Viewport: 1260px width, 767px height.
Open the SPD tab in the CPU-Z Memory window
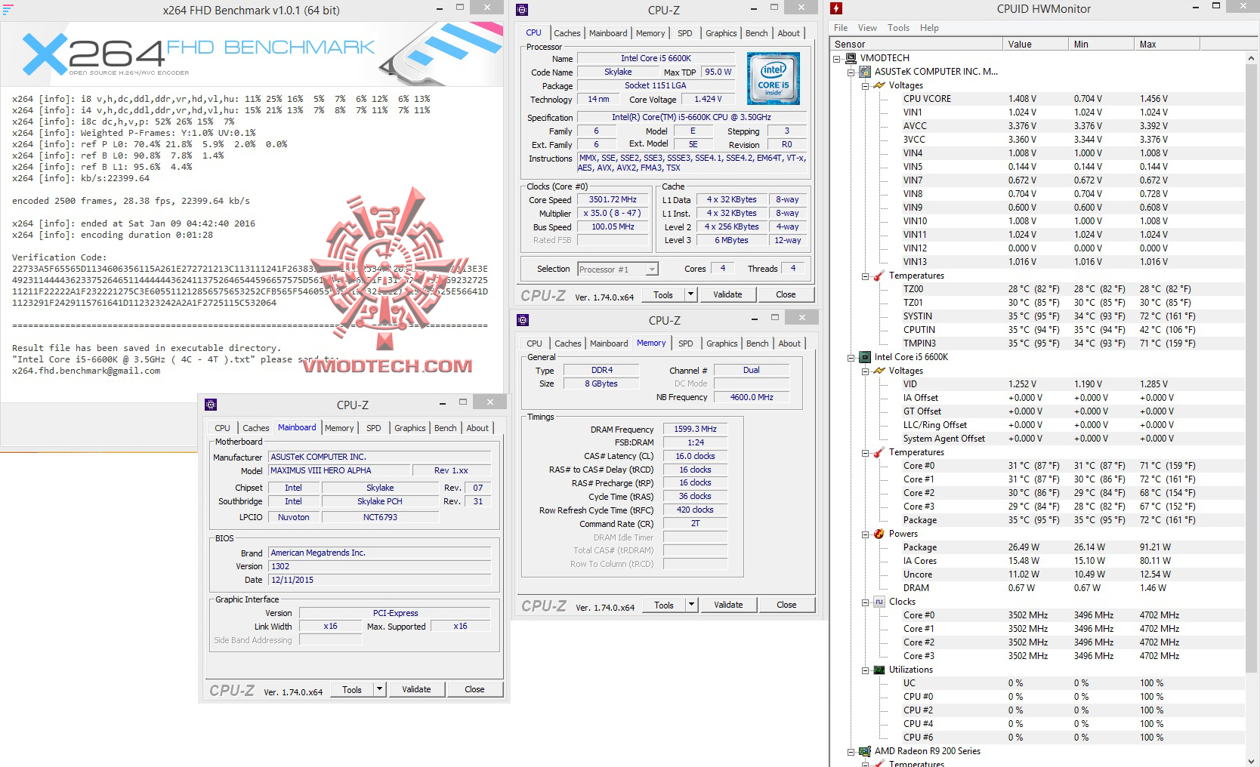pyautogui.click(x=686, y=343)
